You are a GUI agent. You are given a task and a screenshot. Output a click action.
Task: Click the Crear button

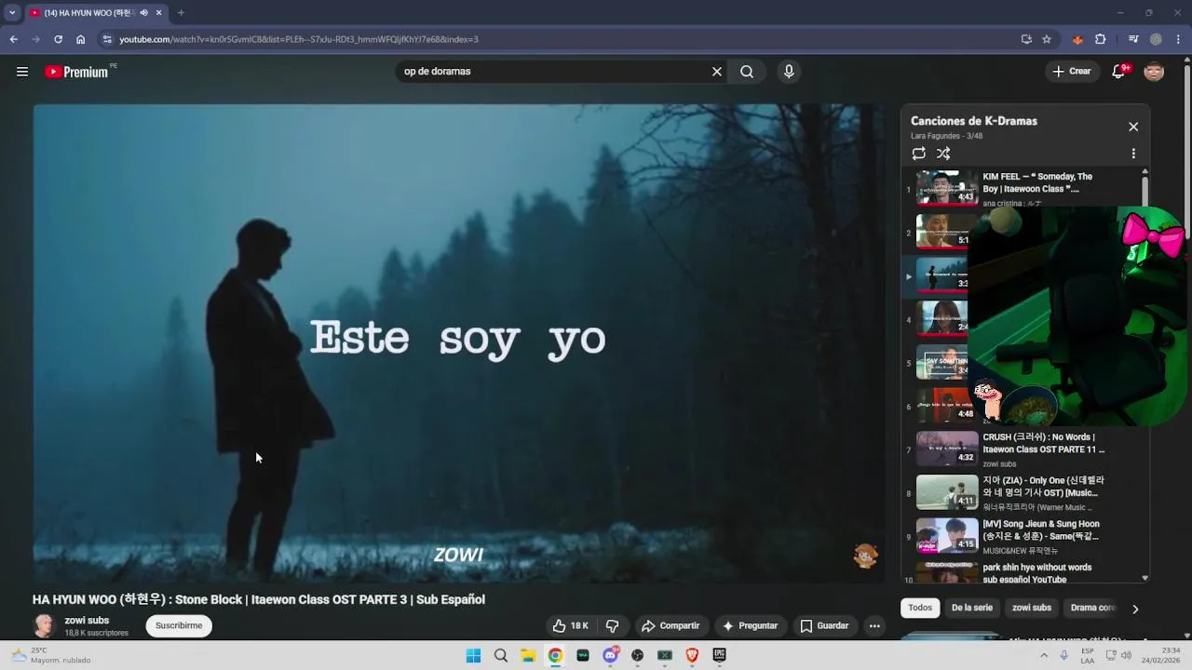point(1072,72)
